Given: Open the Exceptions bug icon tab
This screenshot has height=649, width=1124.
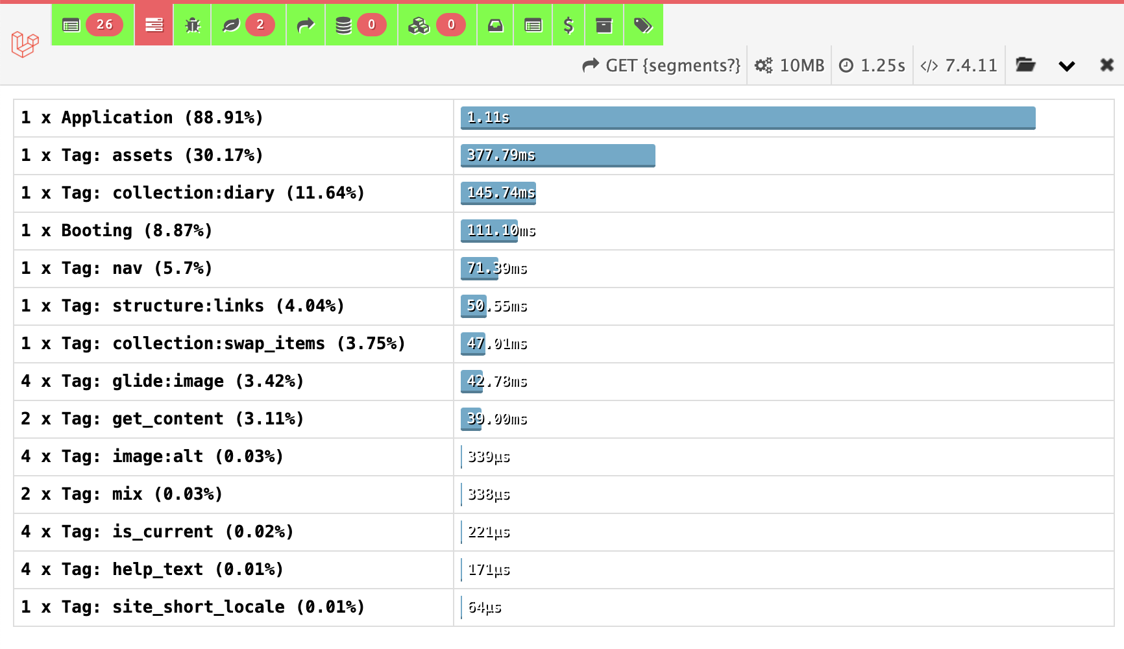Looking at the screenshot, I should coord(192,25).
